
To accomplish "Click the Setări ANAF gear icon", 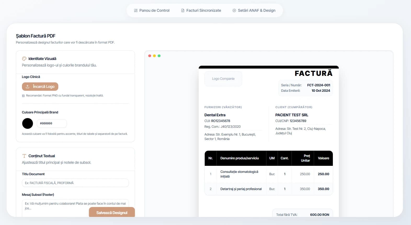I will (234, 10).
